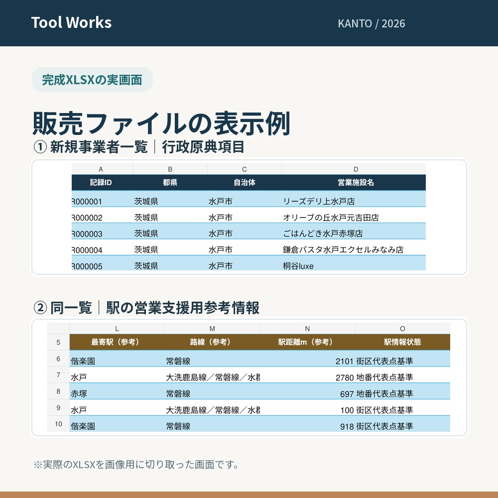Select 偕楽園 in row 10
The image size is (498, 498).
click(x=117, y=424)
